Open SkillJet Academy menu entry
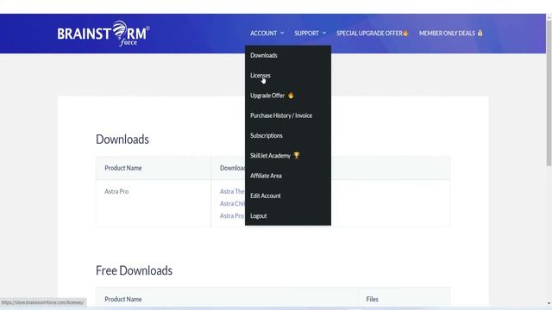552x310 pixels. coord(270,155)
